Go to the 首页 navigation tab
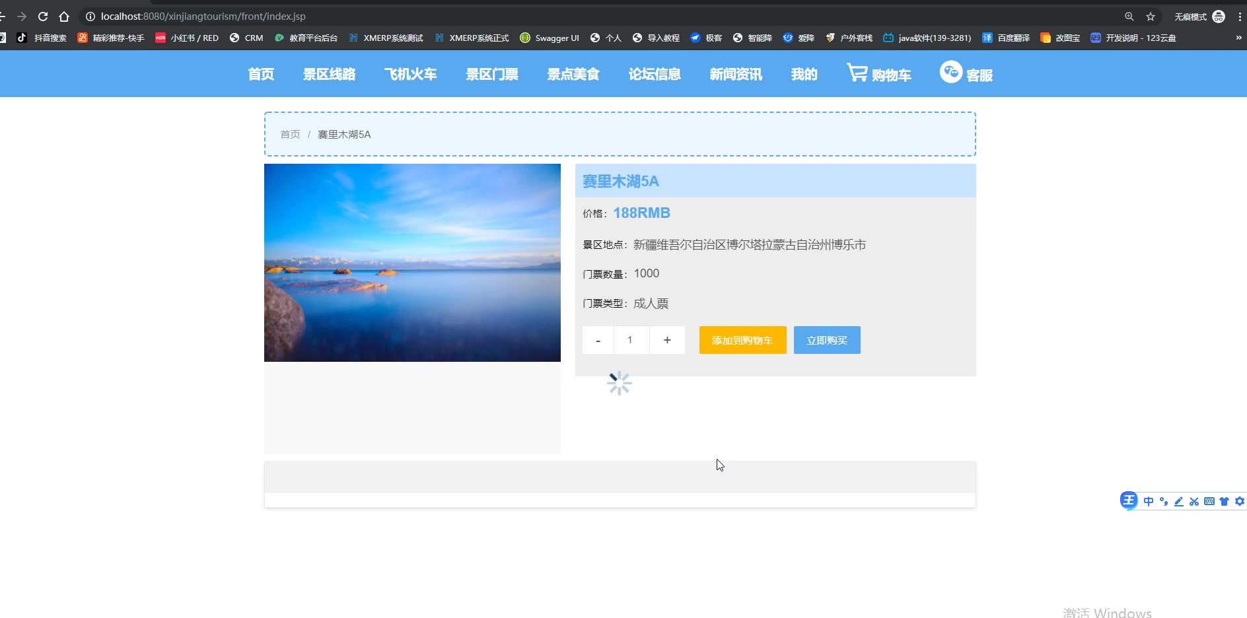Viewport: 1247px width, 618px height. click(x=261, y=75)
